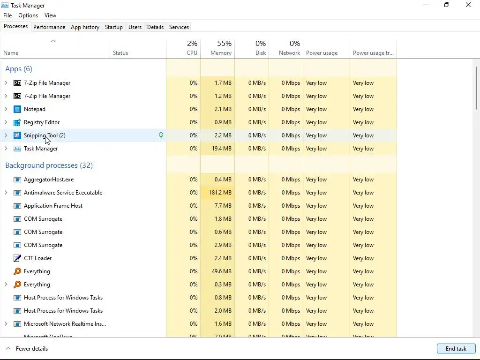Expand Antimalware Service Executable group
This screenshot has width=480, height=360.
(x=6, y=193)
